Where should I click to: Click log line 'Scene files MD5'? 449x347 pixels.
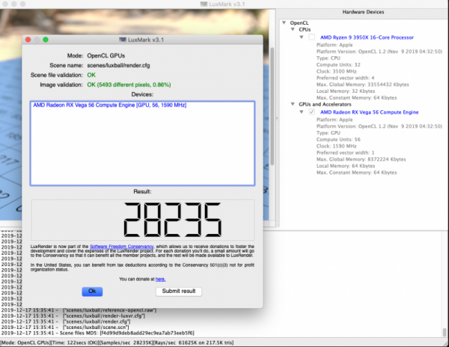(97, 334)
